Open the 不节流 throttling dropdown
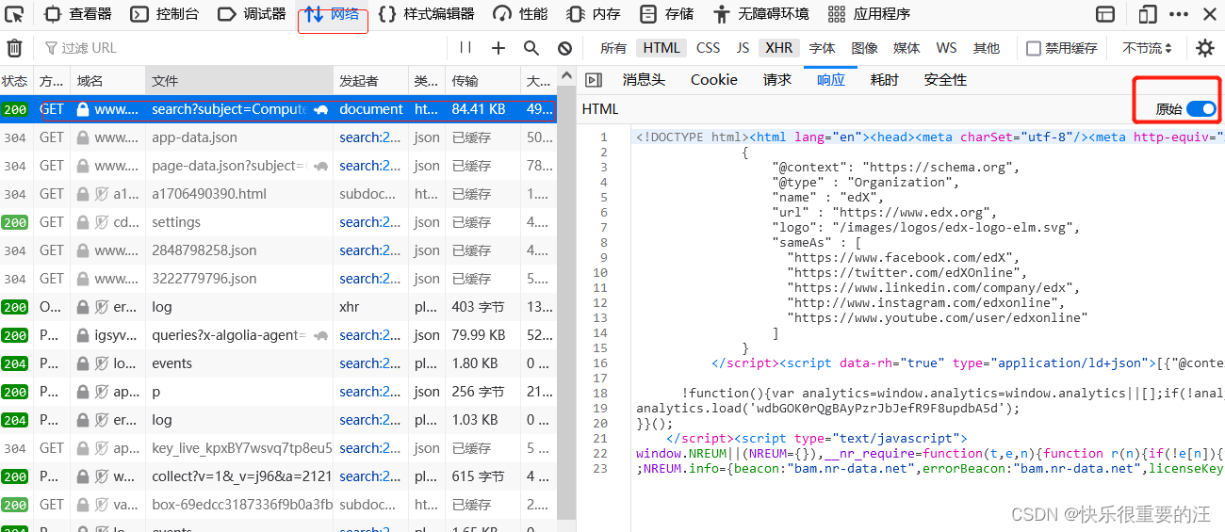This screenshot has height=532, width=1225. tap(1147, 48)
